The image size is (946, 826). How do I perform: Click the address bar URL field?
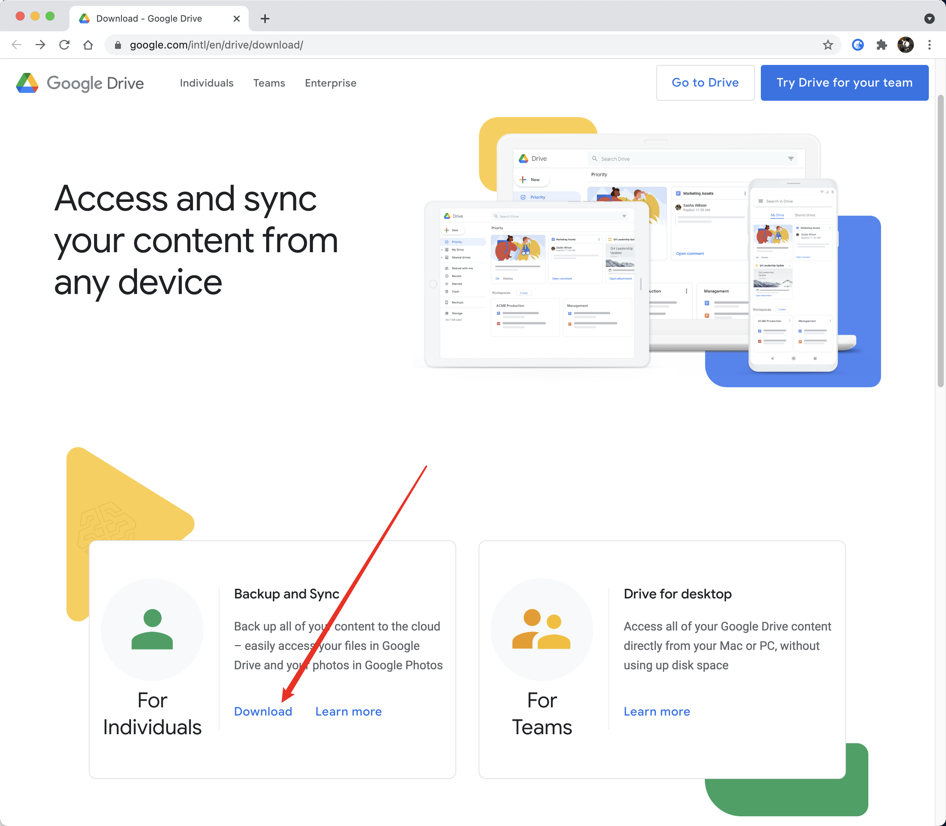tap(415, 45)
